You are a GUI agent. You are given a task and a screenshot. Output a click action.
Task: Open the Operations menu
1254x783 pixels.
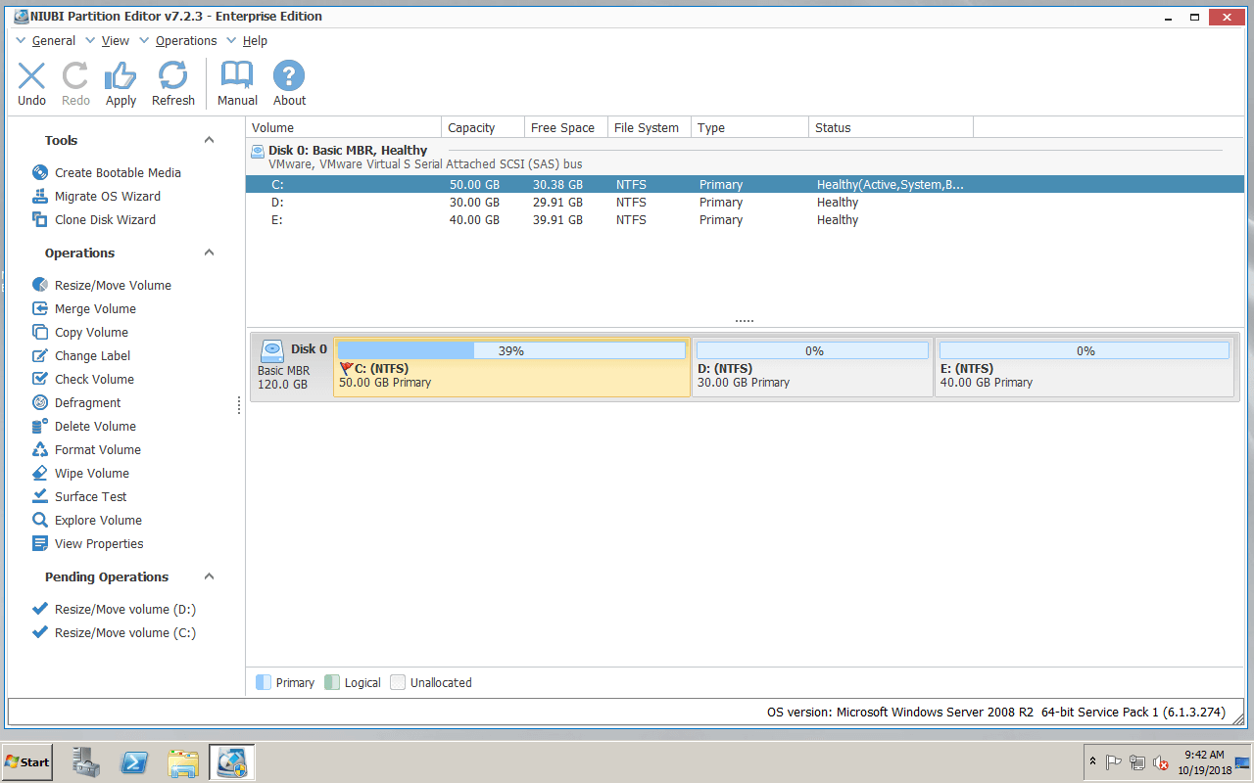[x=185, y=40]
